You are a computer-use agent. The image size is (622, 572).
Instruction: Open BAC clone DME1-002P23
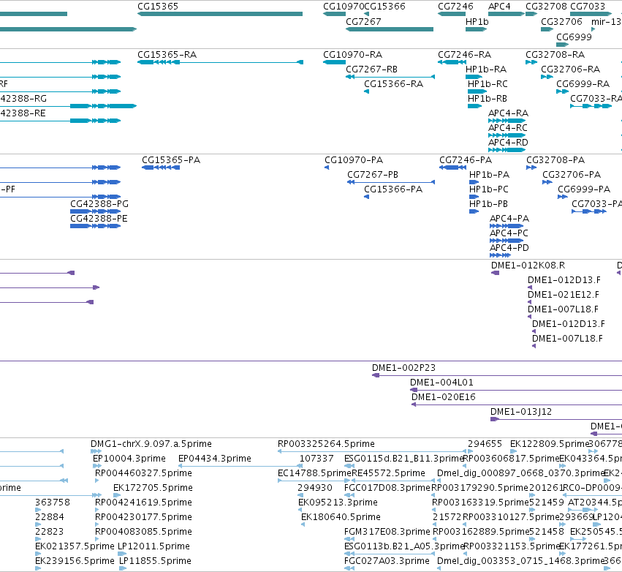497,375
